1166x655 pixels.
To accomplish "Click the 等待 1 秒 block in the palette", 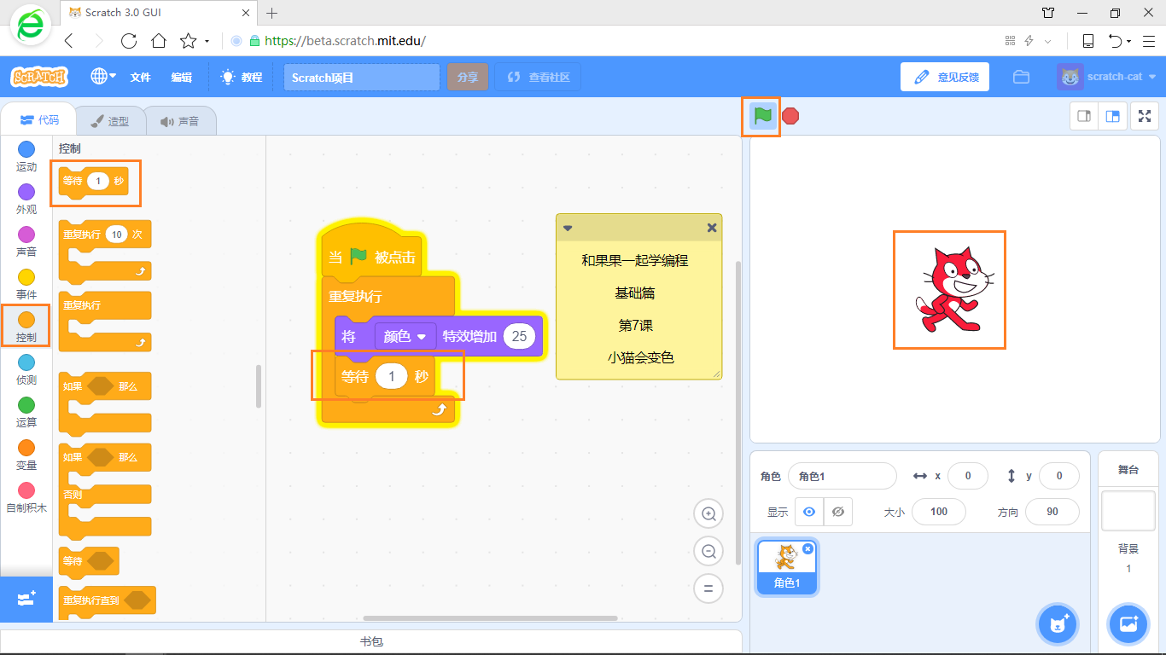I will tap(93, 182).
